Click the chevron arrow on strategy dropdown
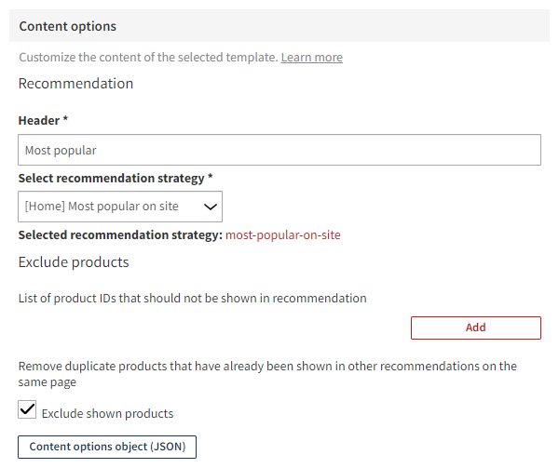 (x=211, y=207)
